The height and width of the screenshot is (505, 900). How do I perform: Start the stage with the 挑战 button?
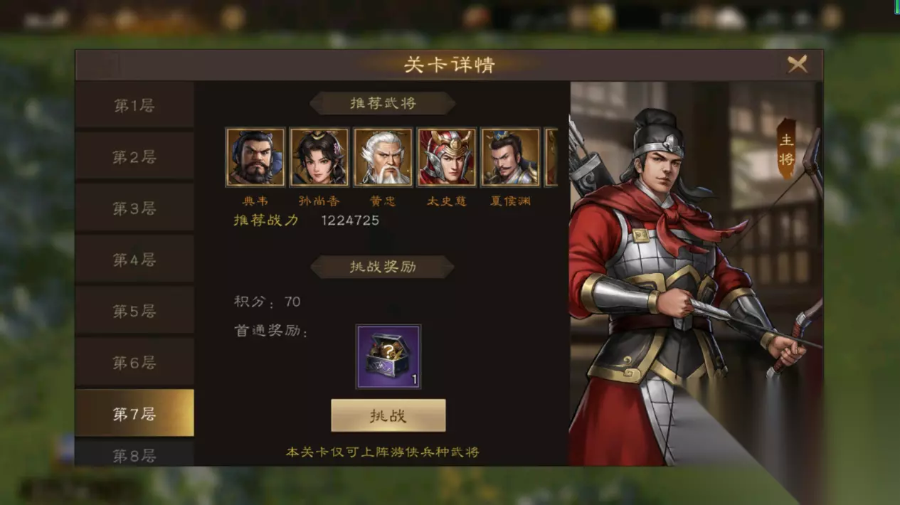388,415
